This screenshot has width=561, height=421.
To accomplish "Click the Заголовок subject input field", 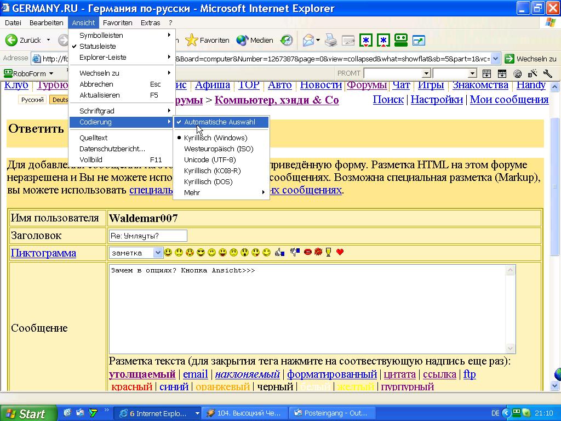I will (x=148, y=236).
